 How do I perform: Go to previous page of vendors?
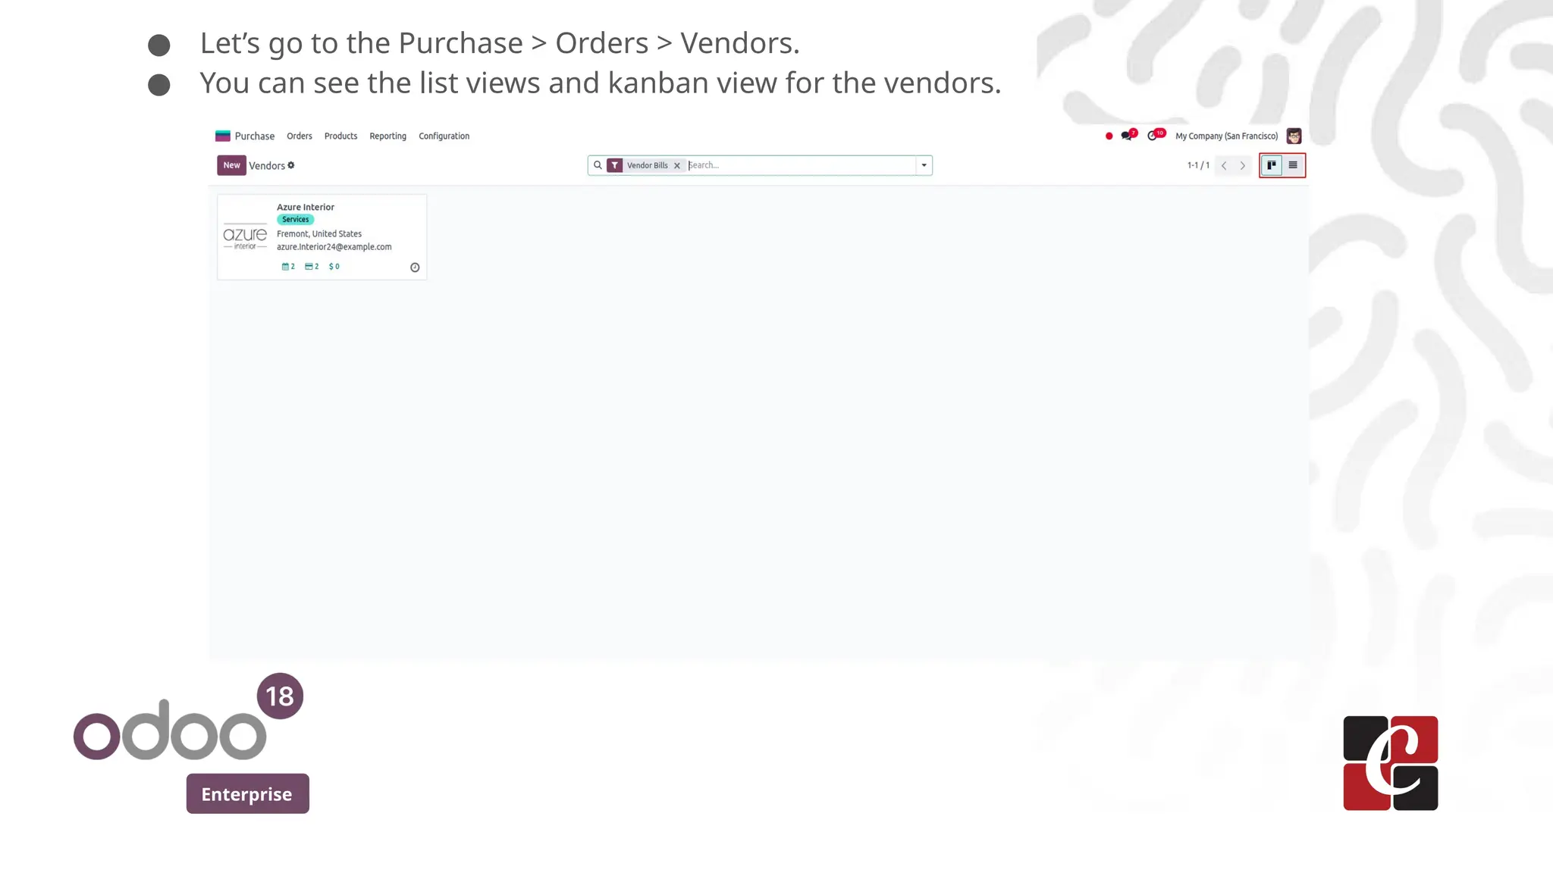click(1224, 165)
